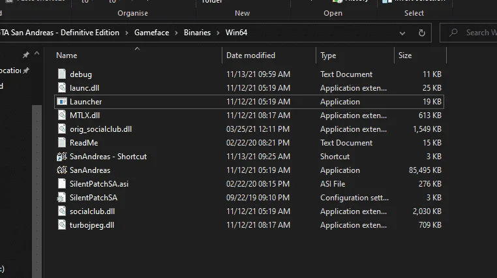This screenshot has width=497, height=278.
Task: Collapse the navigation pane up arrow
Action: pos(37,54)
